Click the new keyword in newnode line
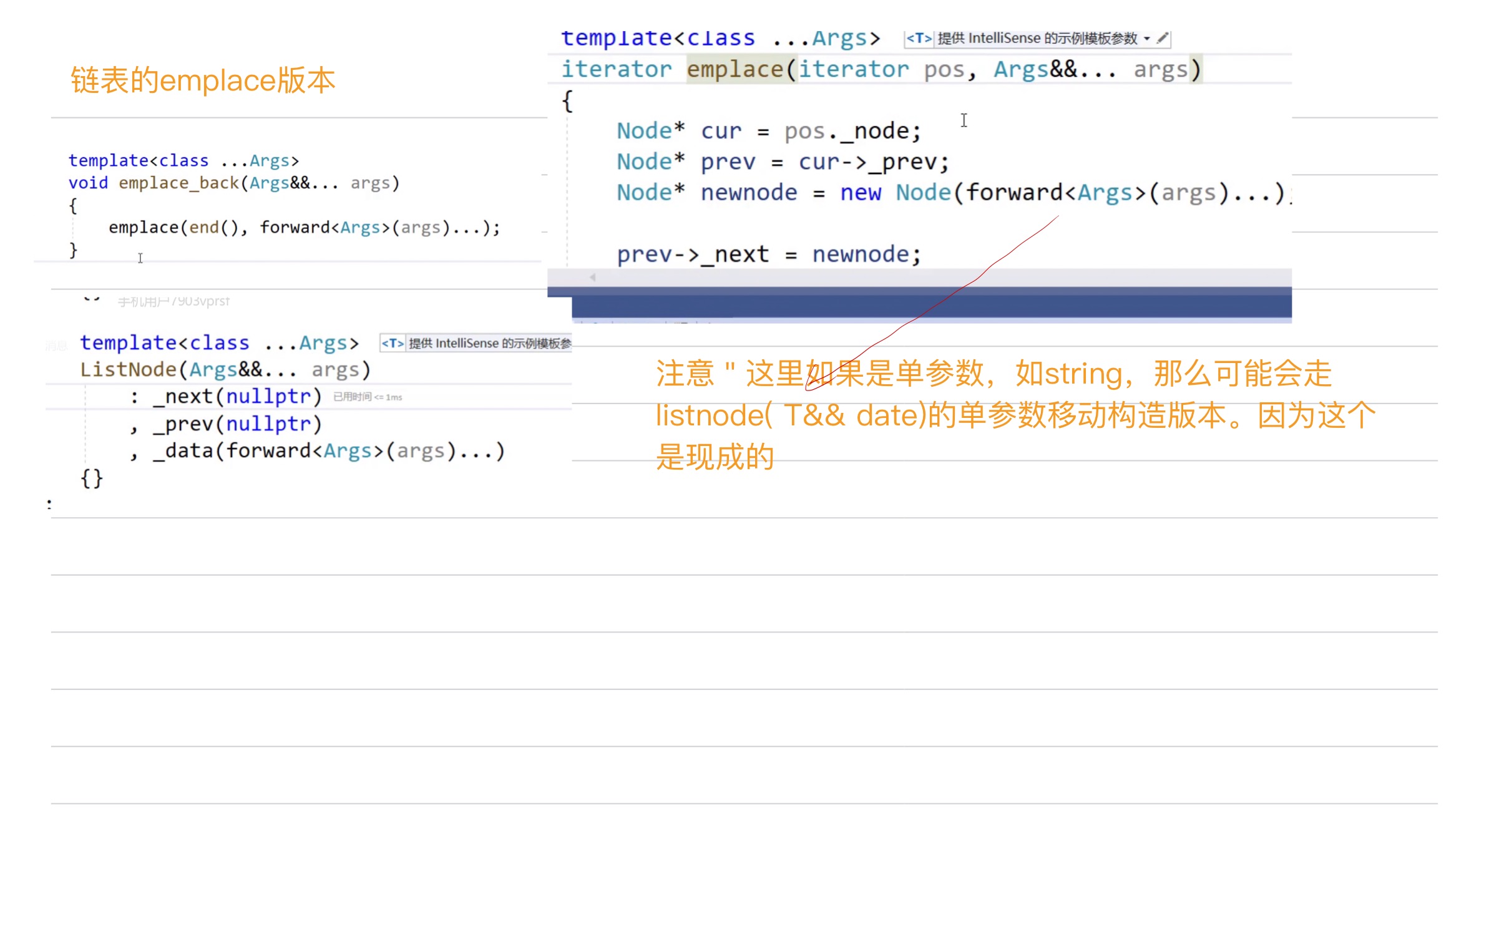The width and height of the screenshot is (1489, 930). (860, 193)
